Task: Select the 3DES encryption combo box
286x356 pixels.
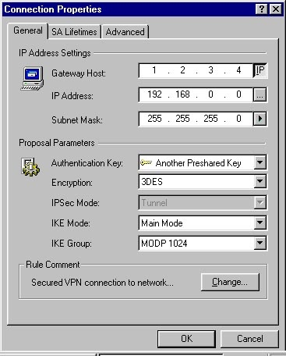Action: [203, 182]
